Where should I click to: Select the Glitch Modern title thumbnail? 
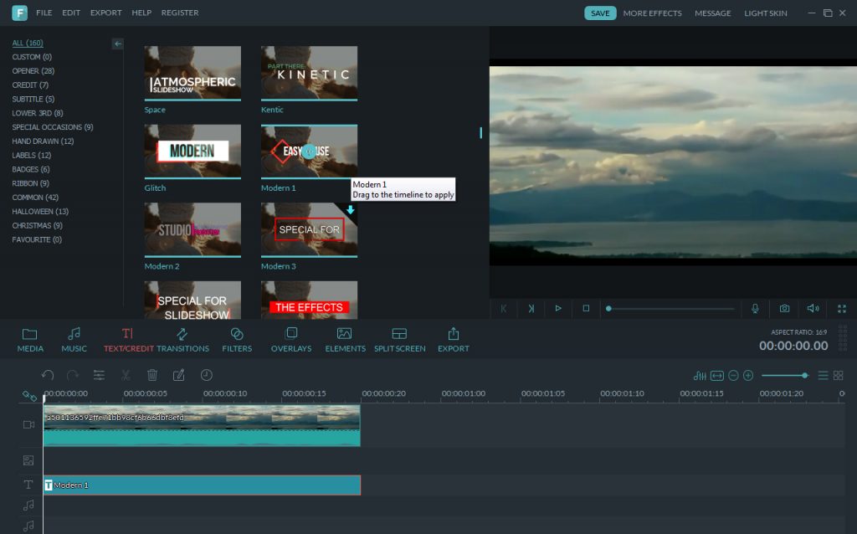point(192,151)
